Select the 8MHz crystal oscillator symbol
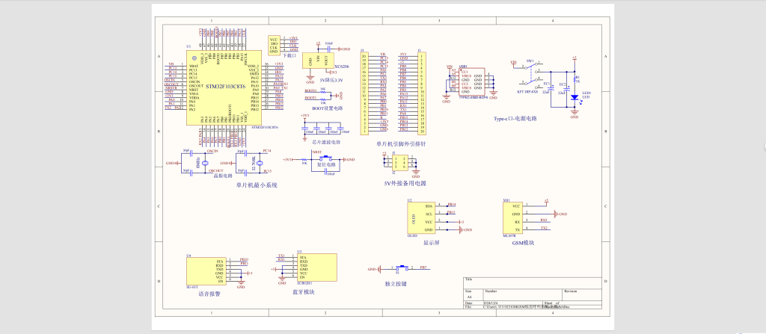The width and height of the screenshot is (766, 334). [x=204, y=161]
